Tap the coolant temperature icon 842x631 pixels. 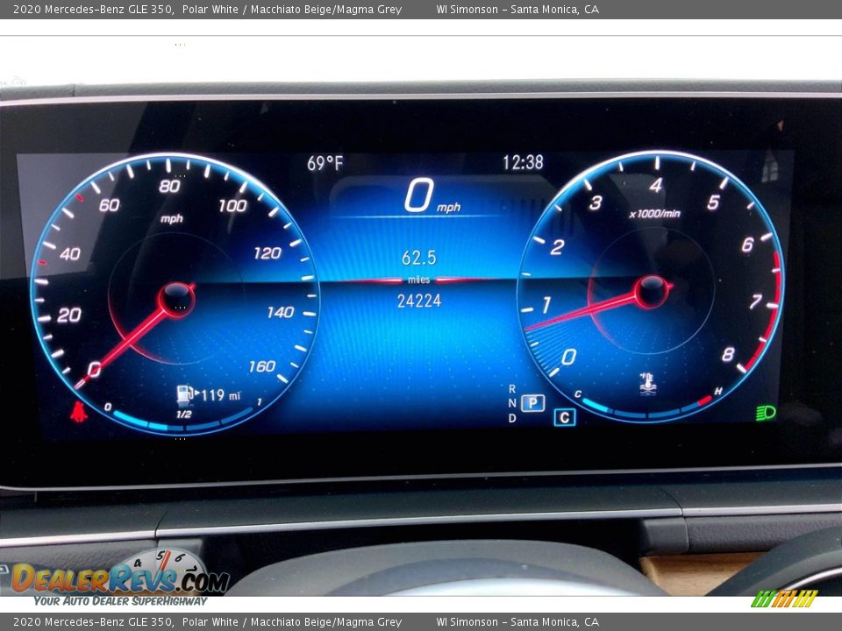pyautogui.click(x=648, y=384)
